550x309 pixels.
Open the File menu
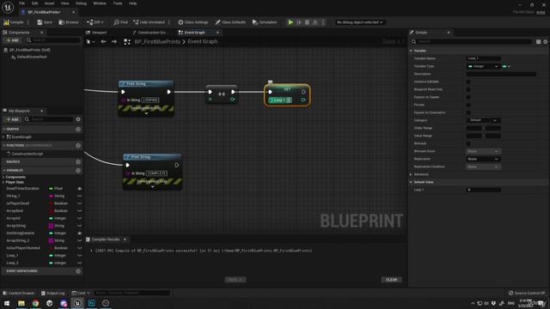click(x=21, y=3)
